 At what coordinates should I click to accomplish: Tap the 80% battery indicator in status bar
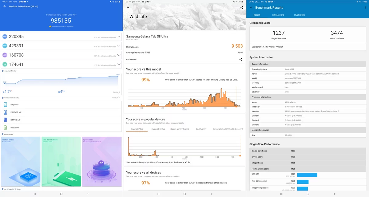pyautogui.click(x=117, y=2)
